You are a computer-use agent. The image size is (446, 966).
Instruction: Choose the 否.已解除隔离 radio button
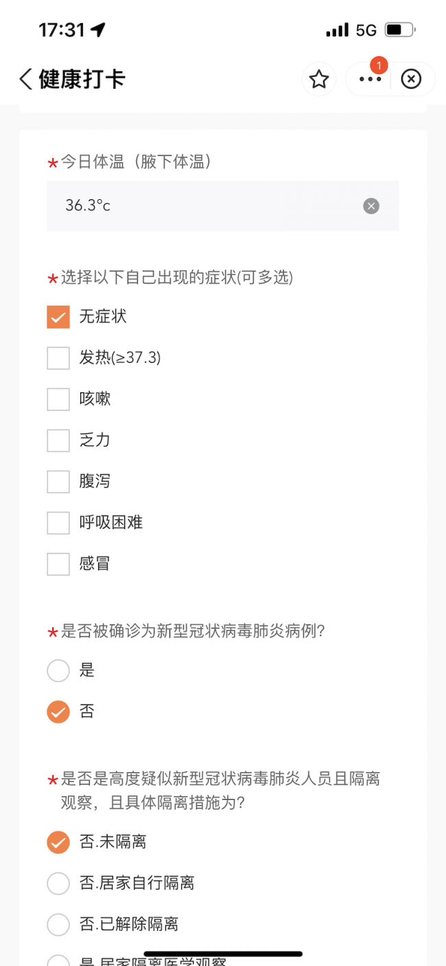pos(58,925)
